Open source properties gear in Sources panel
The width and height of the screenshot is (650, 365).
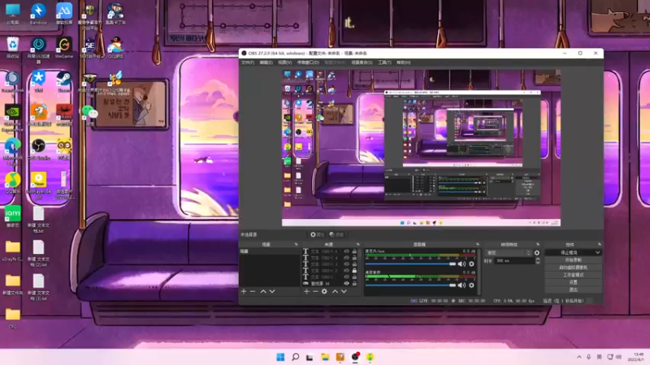coord(324,291)
